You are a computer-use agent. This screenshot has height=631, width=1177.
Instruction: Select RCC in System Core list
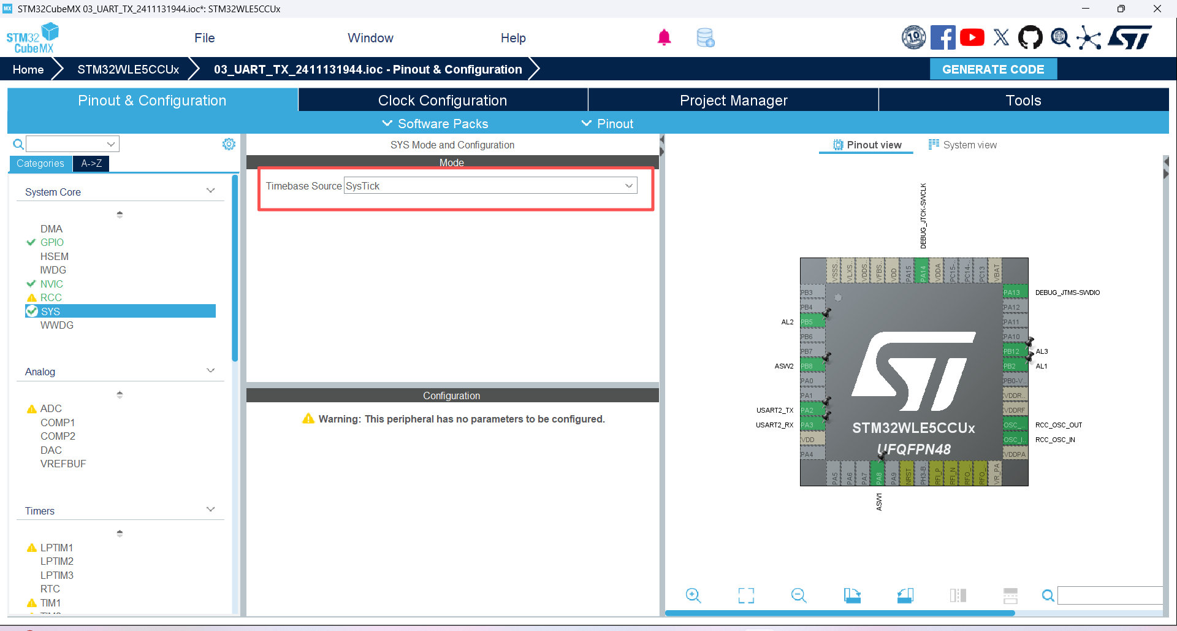coord(51,297)
